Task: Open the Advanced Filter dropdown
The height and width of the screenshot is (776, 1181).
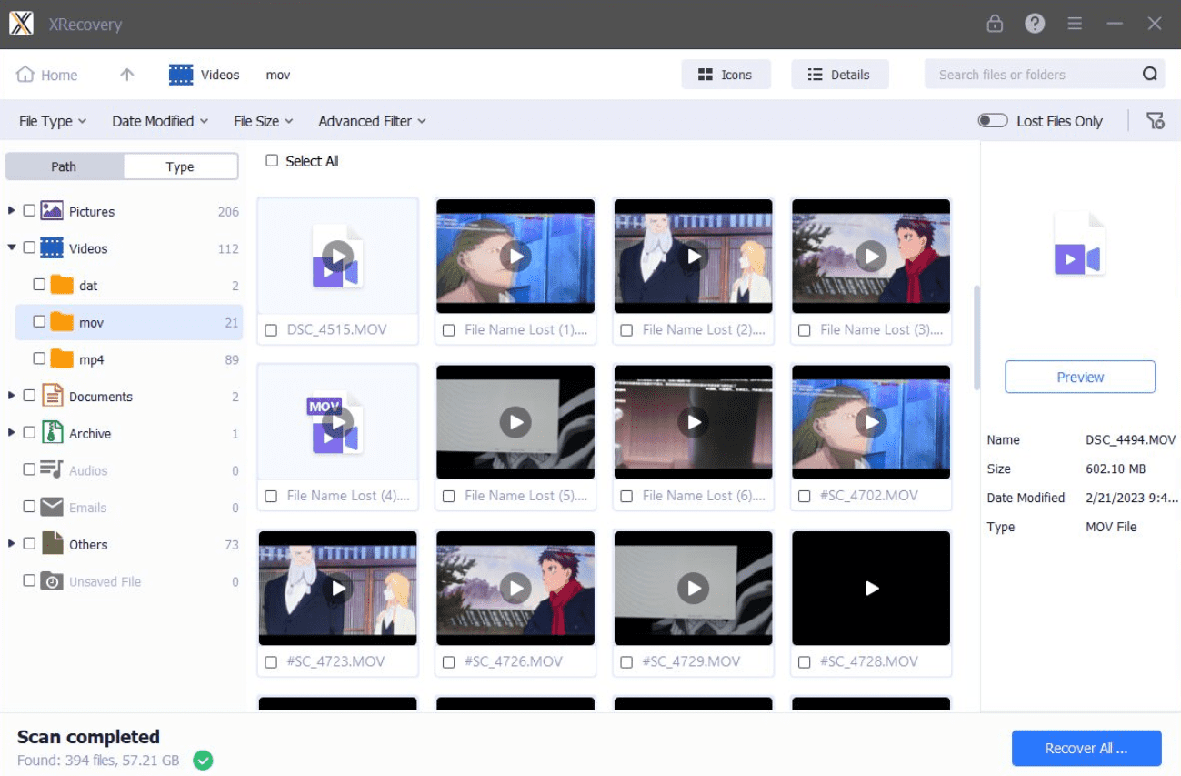Action: [x=372, y=121]
